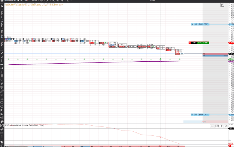Select the BUY LMT order label
This screenshot has width=234, height=147.
[x=203, y=115]
